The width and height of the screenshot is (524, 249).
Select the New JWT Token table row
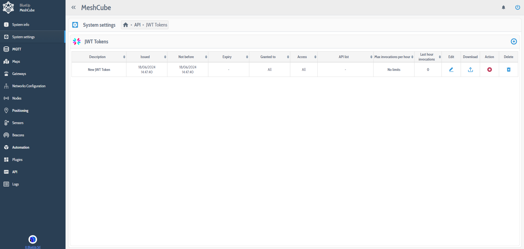tap(99, 70)
